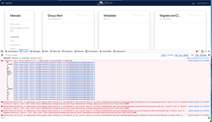
Task: Open the Migrate ownCl... app card
Action: pos(180,30)
